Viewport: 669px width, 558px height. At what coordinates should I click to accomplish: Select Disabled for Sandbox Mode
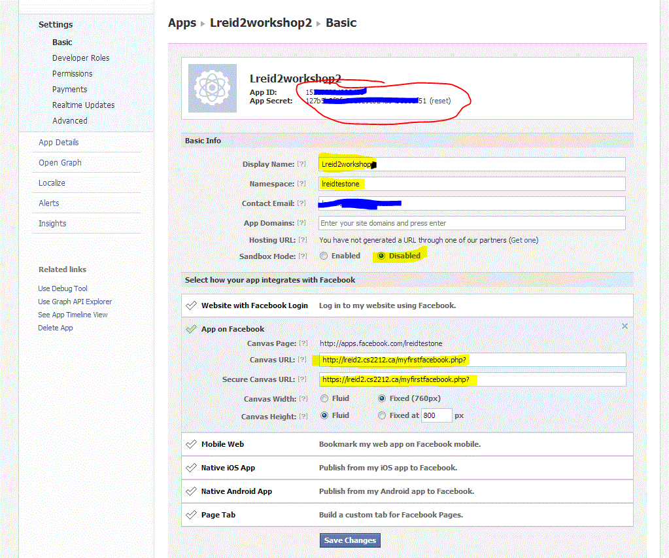(x=381, y=256)
